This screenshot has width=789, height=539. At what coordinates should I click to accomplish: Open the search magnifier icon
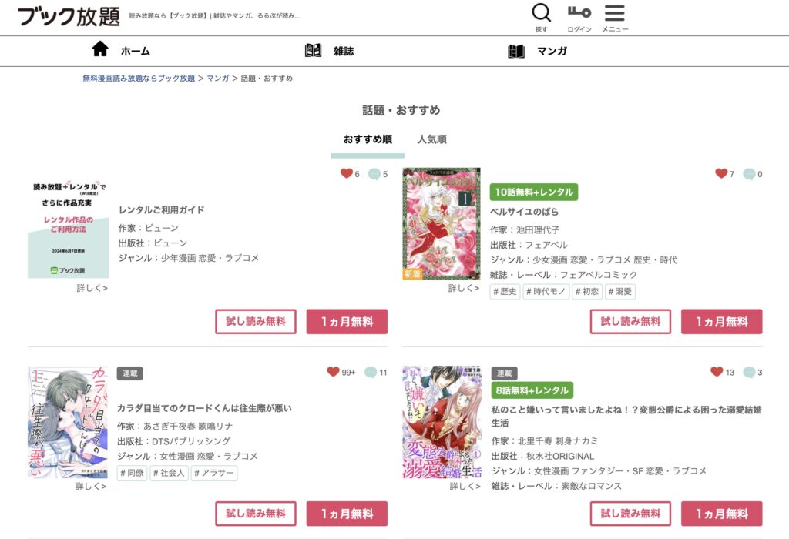541,13
